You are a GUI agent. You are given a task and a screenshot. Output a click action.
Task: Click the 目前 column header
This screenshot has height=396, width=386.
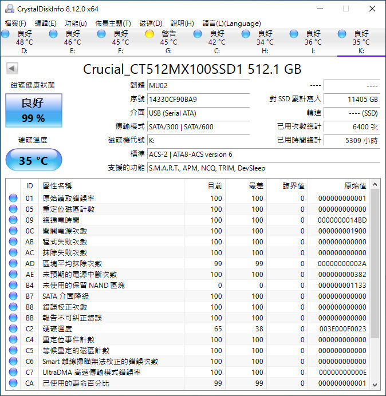click(205, 186)
